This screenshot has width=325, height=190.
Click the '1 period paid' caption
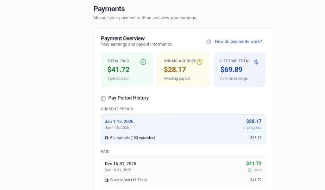coord(118,79)
